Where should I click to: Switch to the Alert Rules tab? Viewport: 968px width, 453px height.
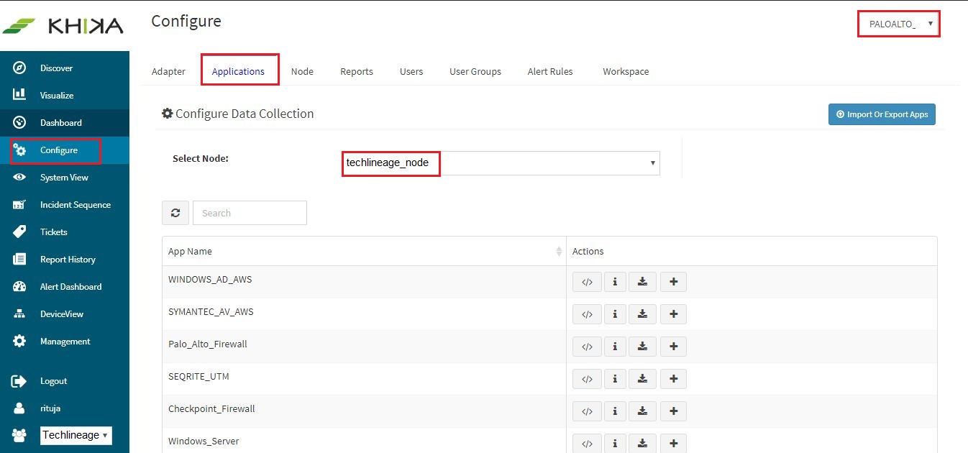tap(550, 71)
